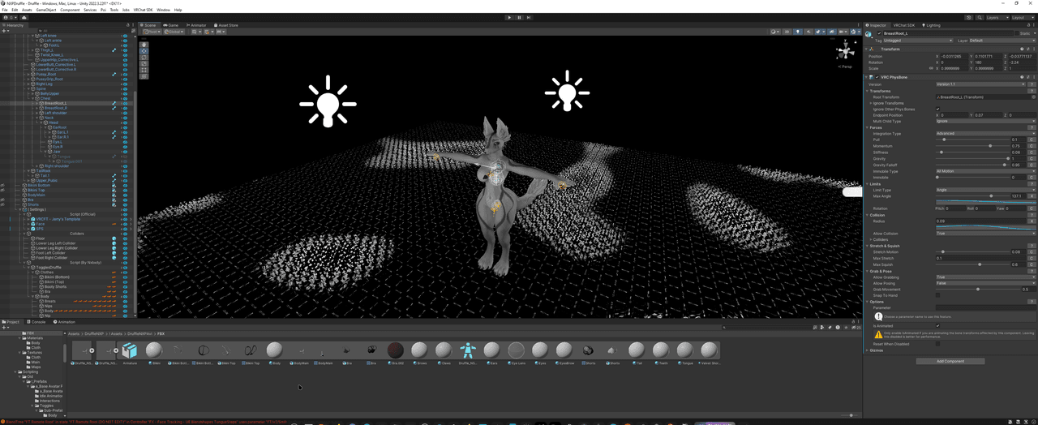Select the Transform tool in Scene toolbar
The image size is (1038, 425).
144,77
